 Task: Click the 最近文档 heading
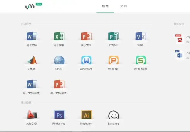click(x=179, y=24)
